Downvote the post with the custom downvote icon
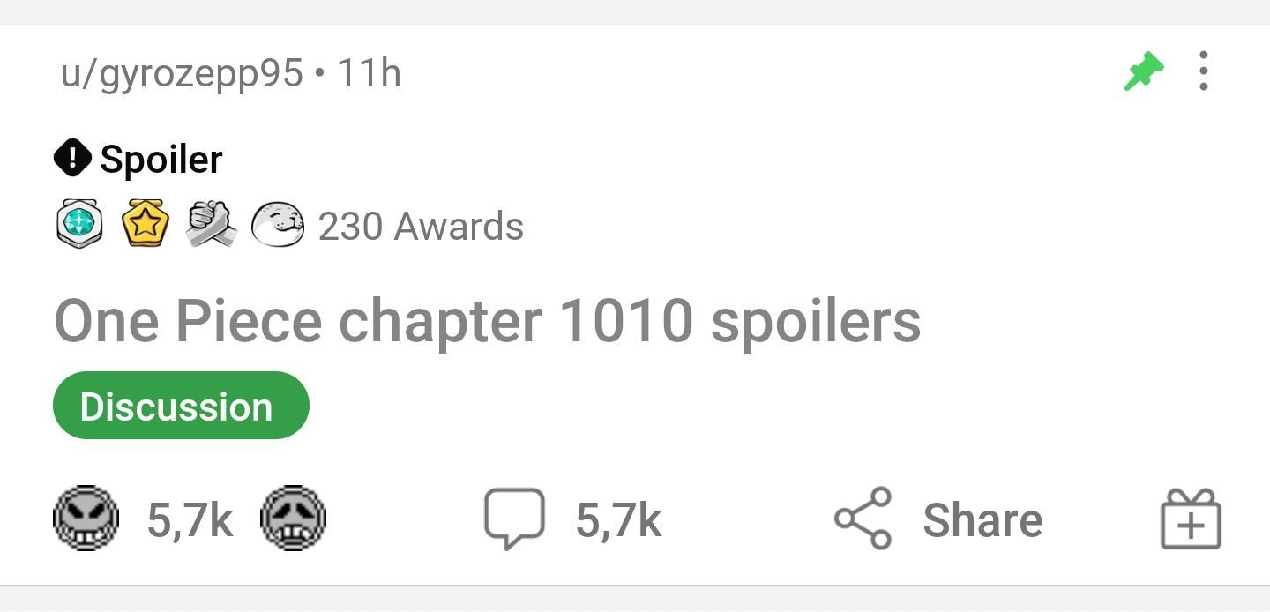The width and height of the screenshot is (1270, 612). click(295, 519)
